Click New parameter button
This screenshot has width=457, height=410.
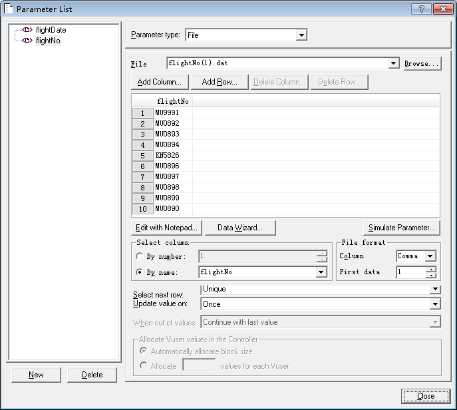tap(36, 375)
